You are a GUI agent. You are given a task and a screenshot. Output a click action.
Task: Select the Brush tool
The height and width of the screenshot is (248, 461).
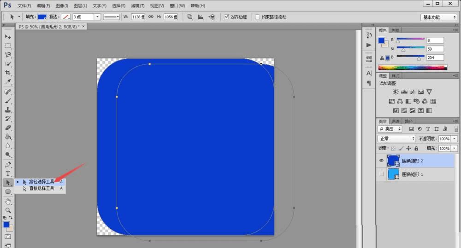(x=8, y=101)
